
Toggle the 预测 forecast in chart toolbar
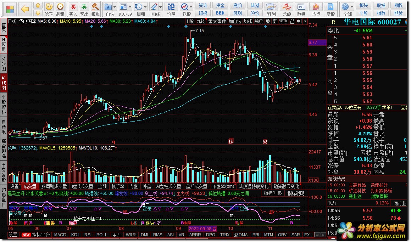283,22
